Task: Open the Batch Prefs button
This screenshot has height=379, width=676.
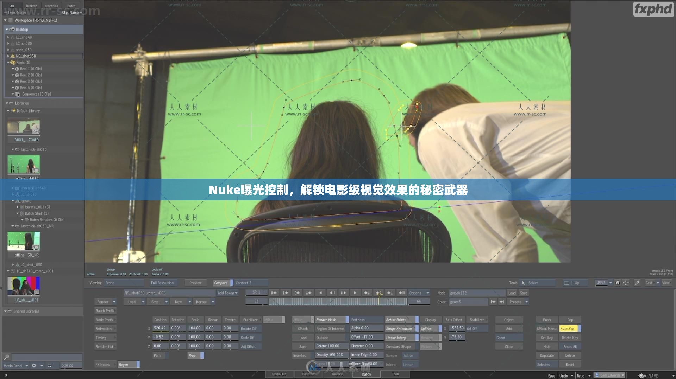Action: (105, 311)
